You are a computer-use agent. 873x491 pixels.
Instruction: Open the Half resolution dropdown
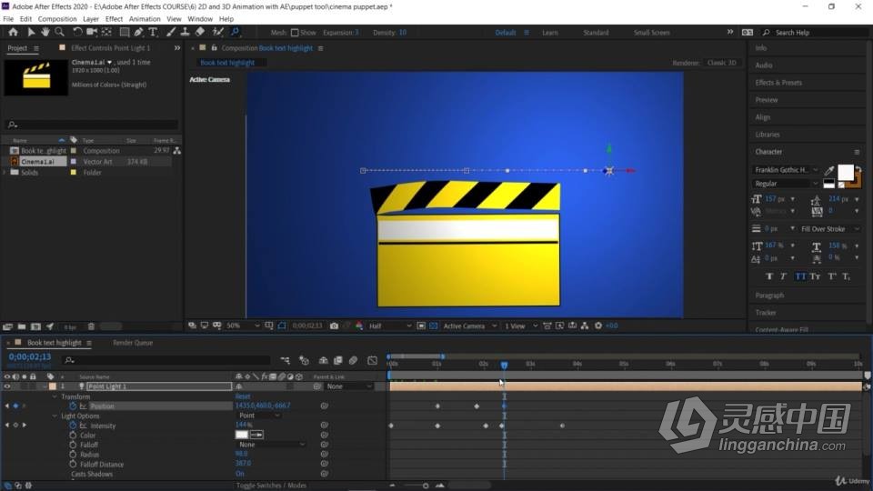(390, 326)
